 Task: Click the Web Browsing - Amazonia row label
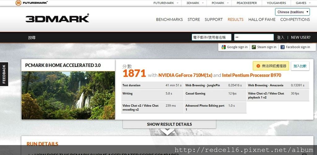[266, 85]
